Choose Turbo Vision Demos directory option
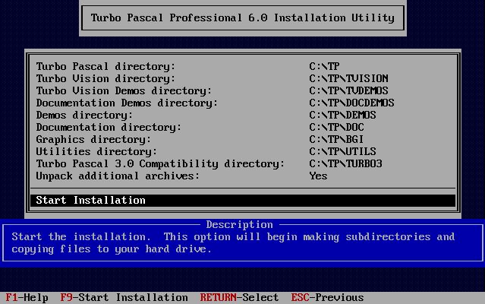 pos(124,90)
